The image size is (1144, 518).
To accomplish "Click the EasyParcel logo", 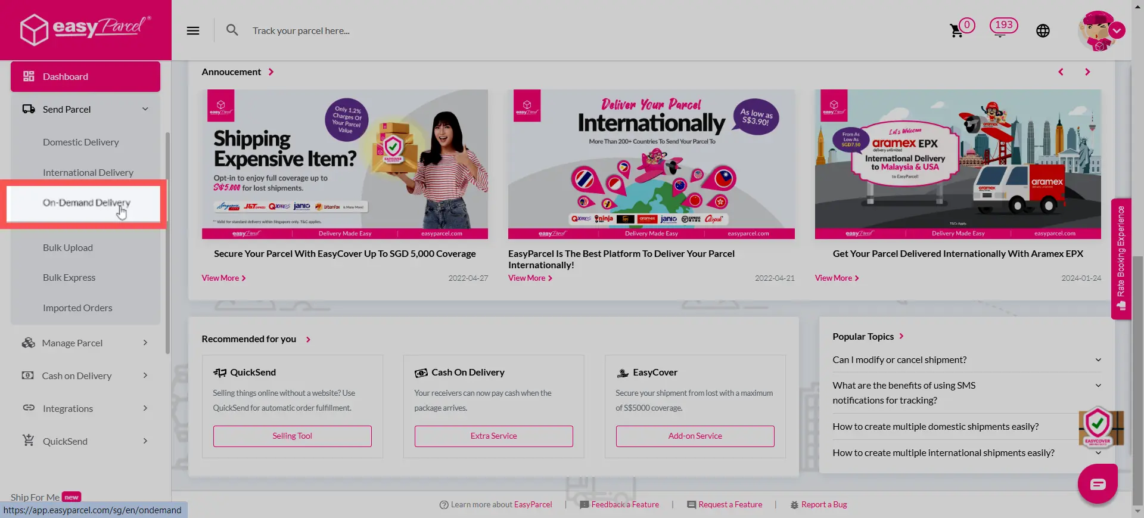I will [85, 29].
